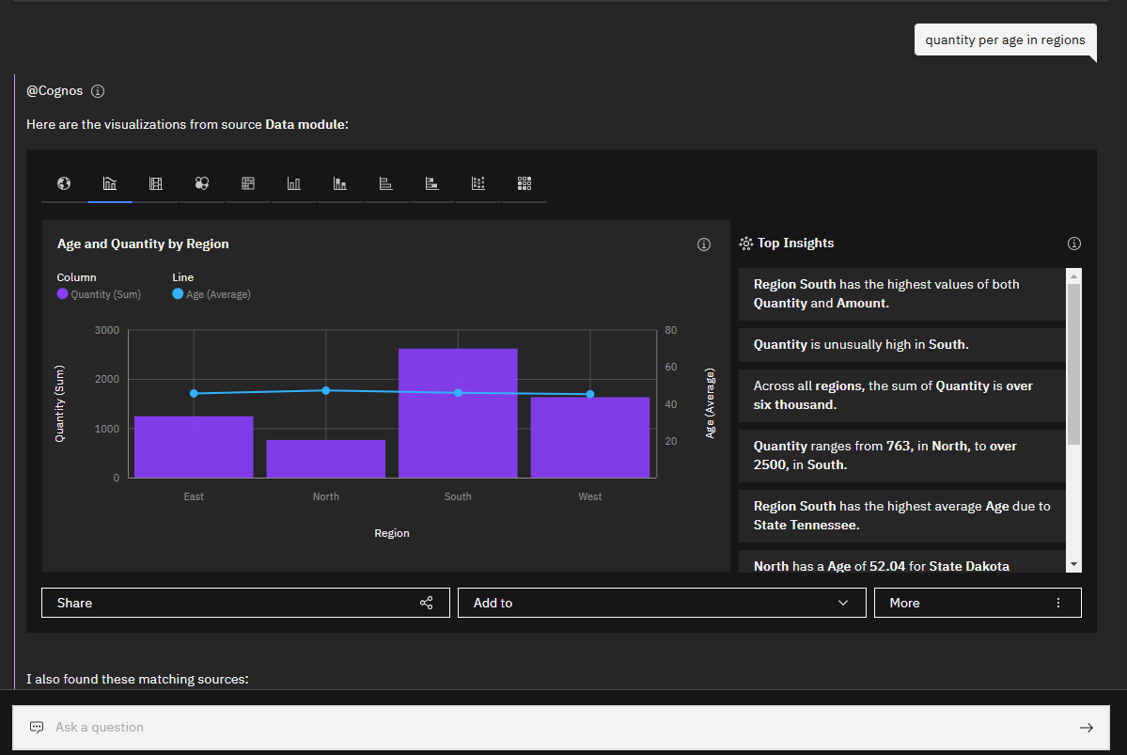Switch to the bar chart tab
Screen dimensions: 1127x755
(x=386, y=183)
